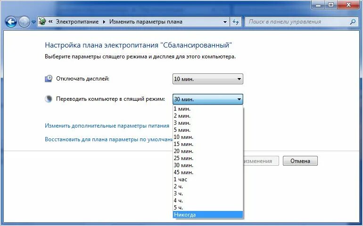The image size is (363, 226).
Task: Choose the 1 час option
Action: click(208, 179)
